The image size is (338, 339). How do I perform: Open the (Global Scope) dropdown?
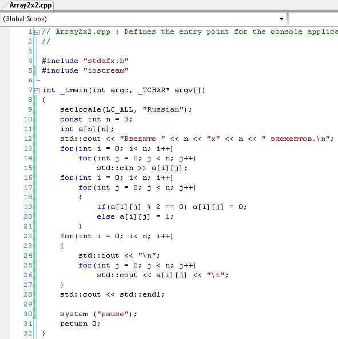click(143, 19)
